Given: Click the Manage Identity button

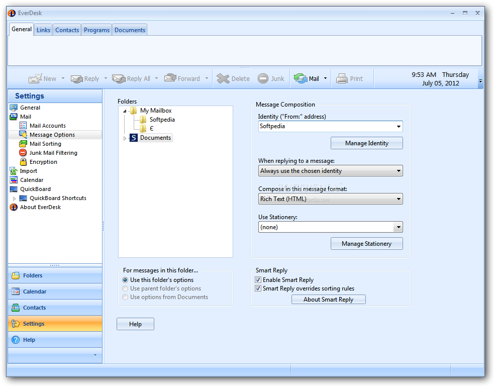Looking at the screenshot, I should coord(366,143).
